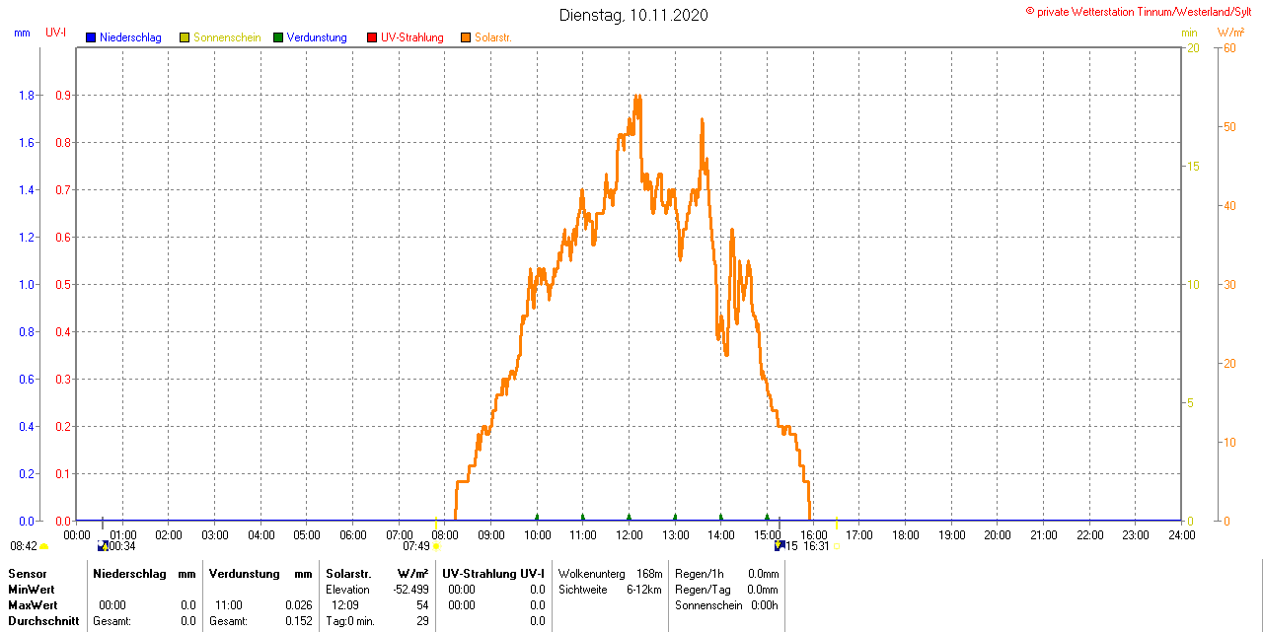Click the sun icon beside 08:42

[43, 546]
